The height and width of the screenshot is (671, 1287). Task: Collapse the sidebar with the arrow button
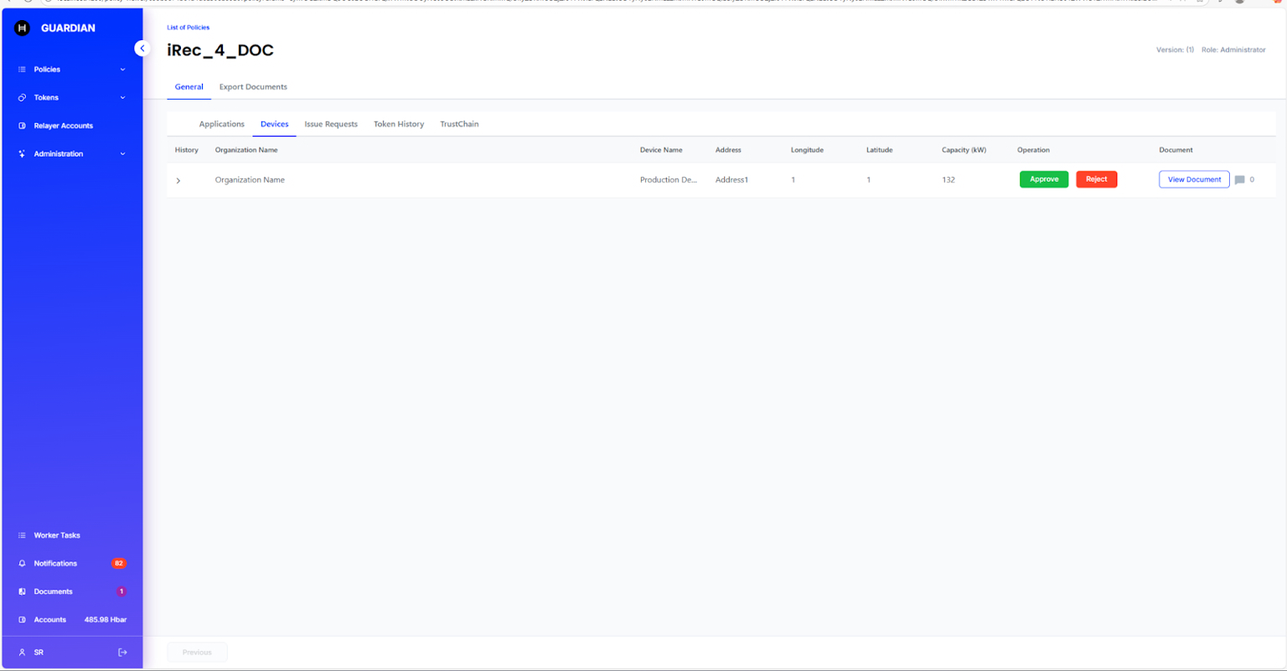click(142, 49)
